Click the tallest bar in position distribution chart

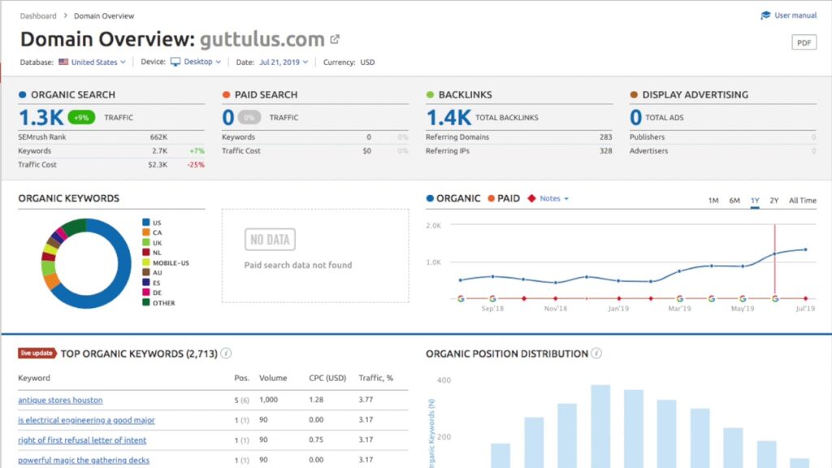point(600,426)
